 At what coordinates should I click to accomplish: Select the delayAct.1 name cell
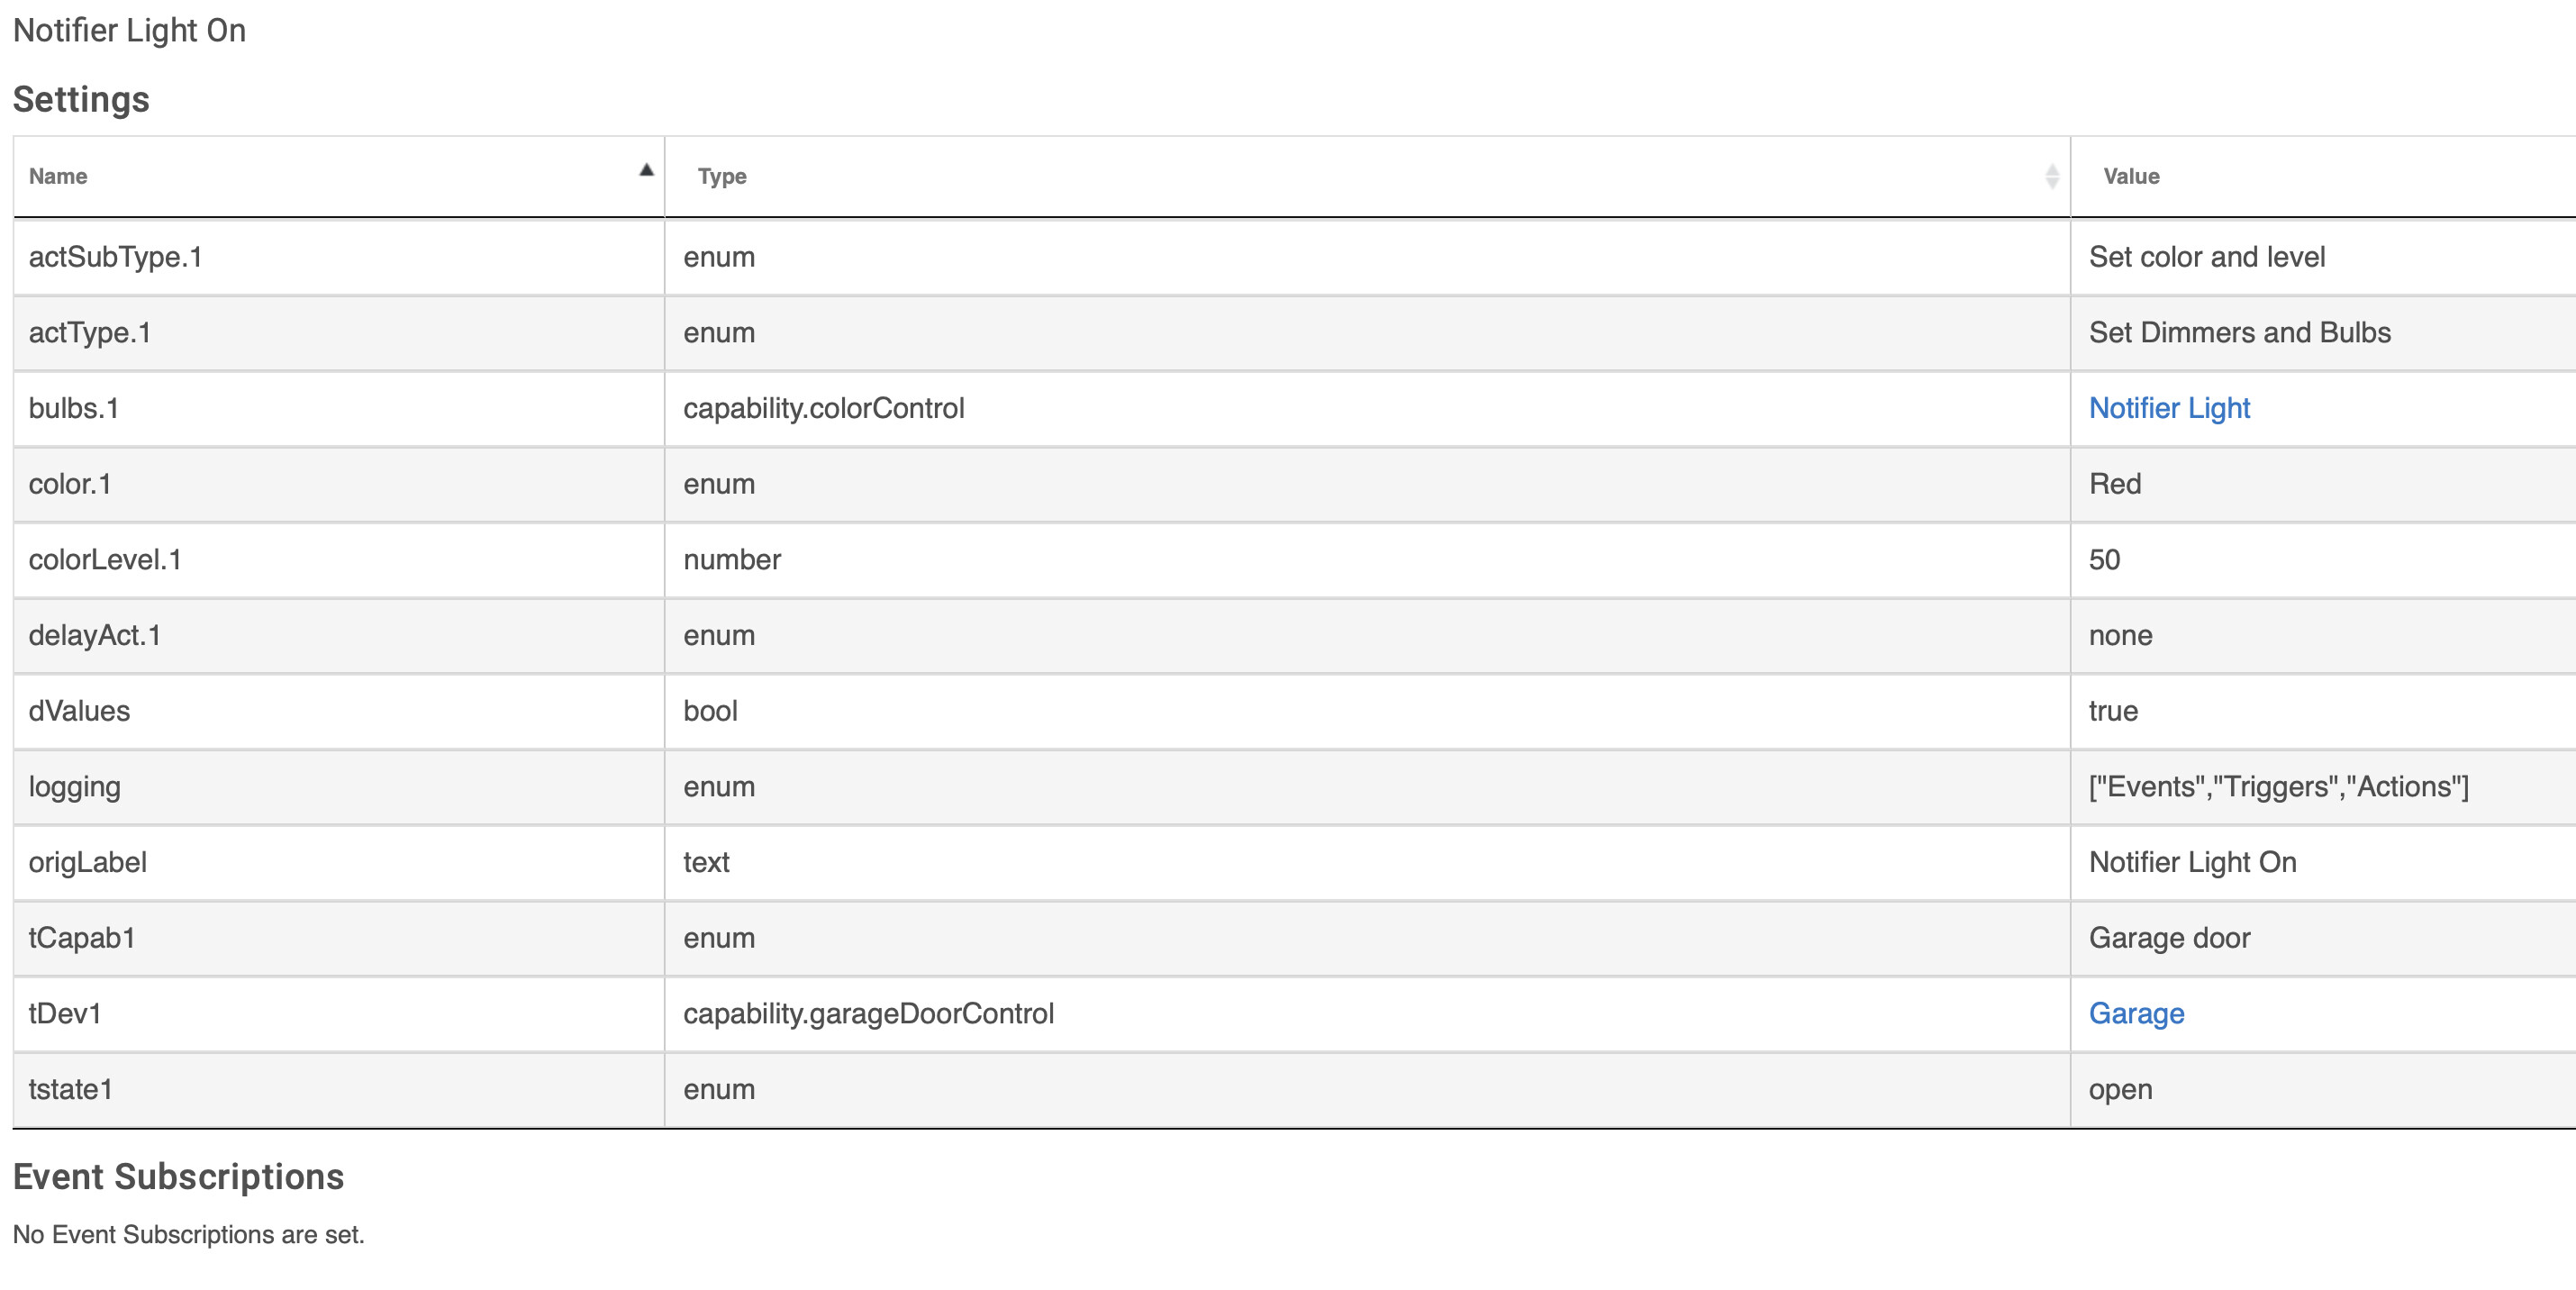pyautogui.click(x=338, y=635)
